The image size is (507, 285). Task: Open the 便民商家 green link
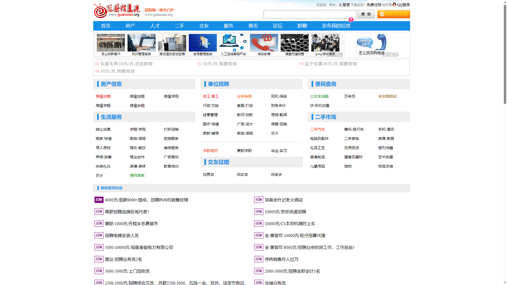pos(137,176)
